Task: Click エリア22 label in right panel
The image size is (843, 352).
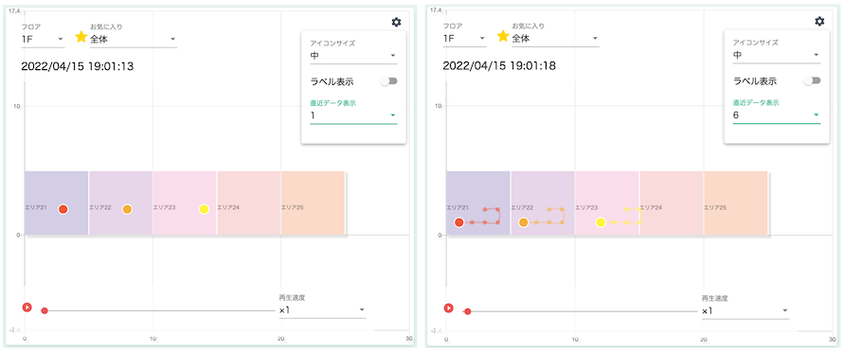Action: click(522, 207)
